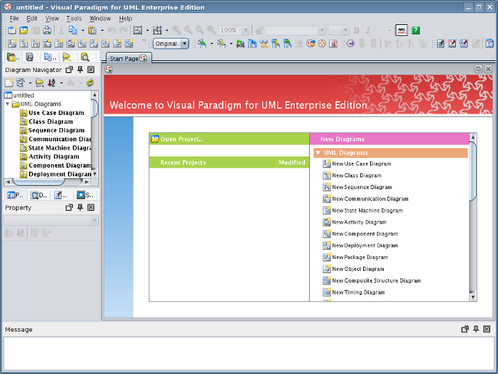Screen dimensions: 498x374
Task: Click New Activity Diagram link
Action: [359, 222]
